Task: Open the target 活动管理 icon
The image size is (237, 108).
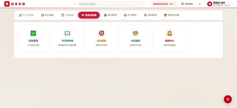Action: point(101,33)
